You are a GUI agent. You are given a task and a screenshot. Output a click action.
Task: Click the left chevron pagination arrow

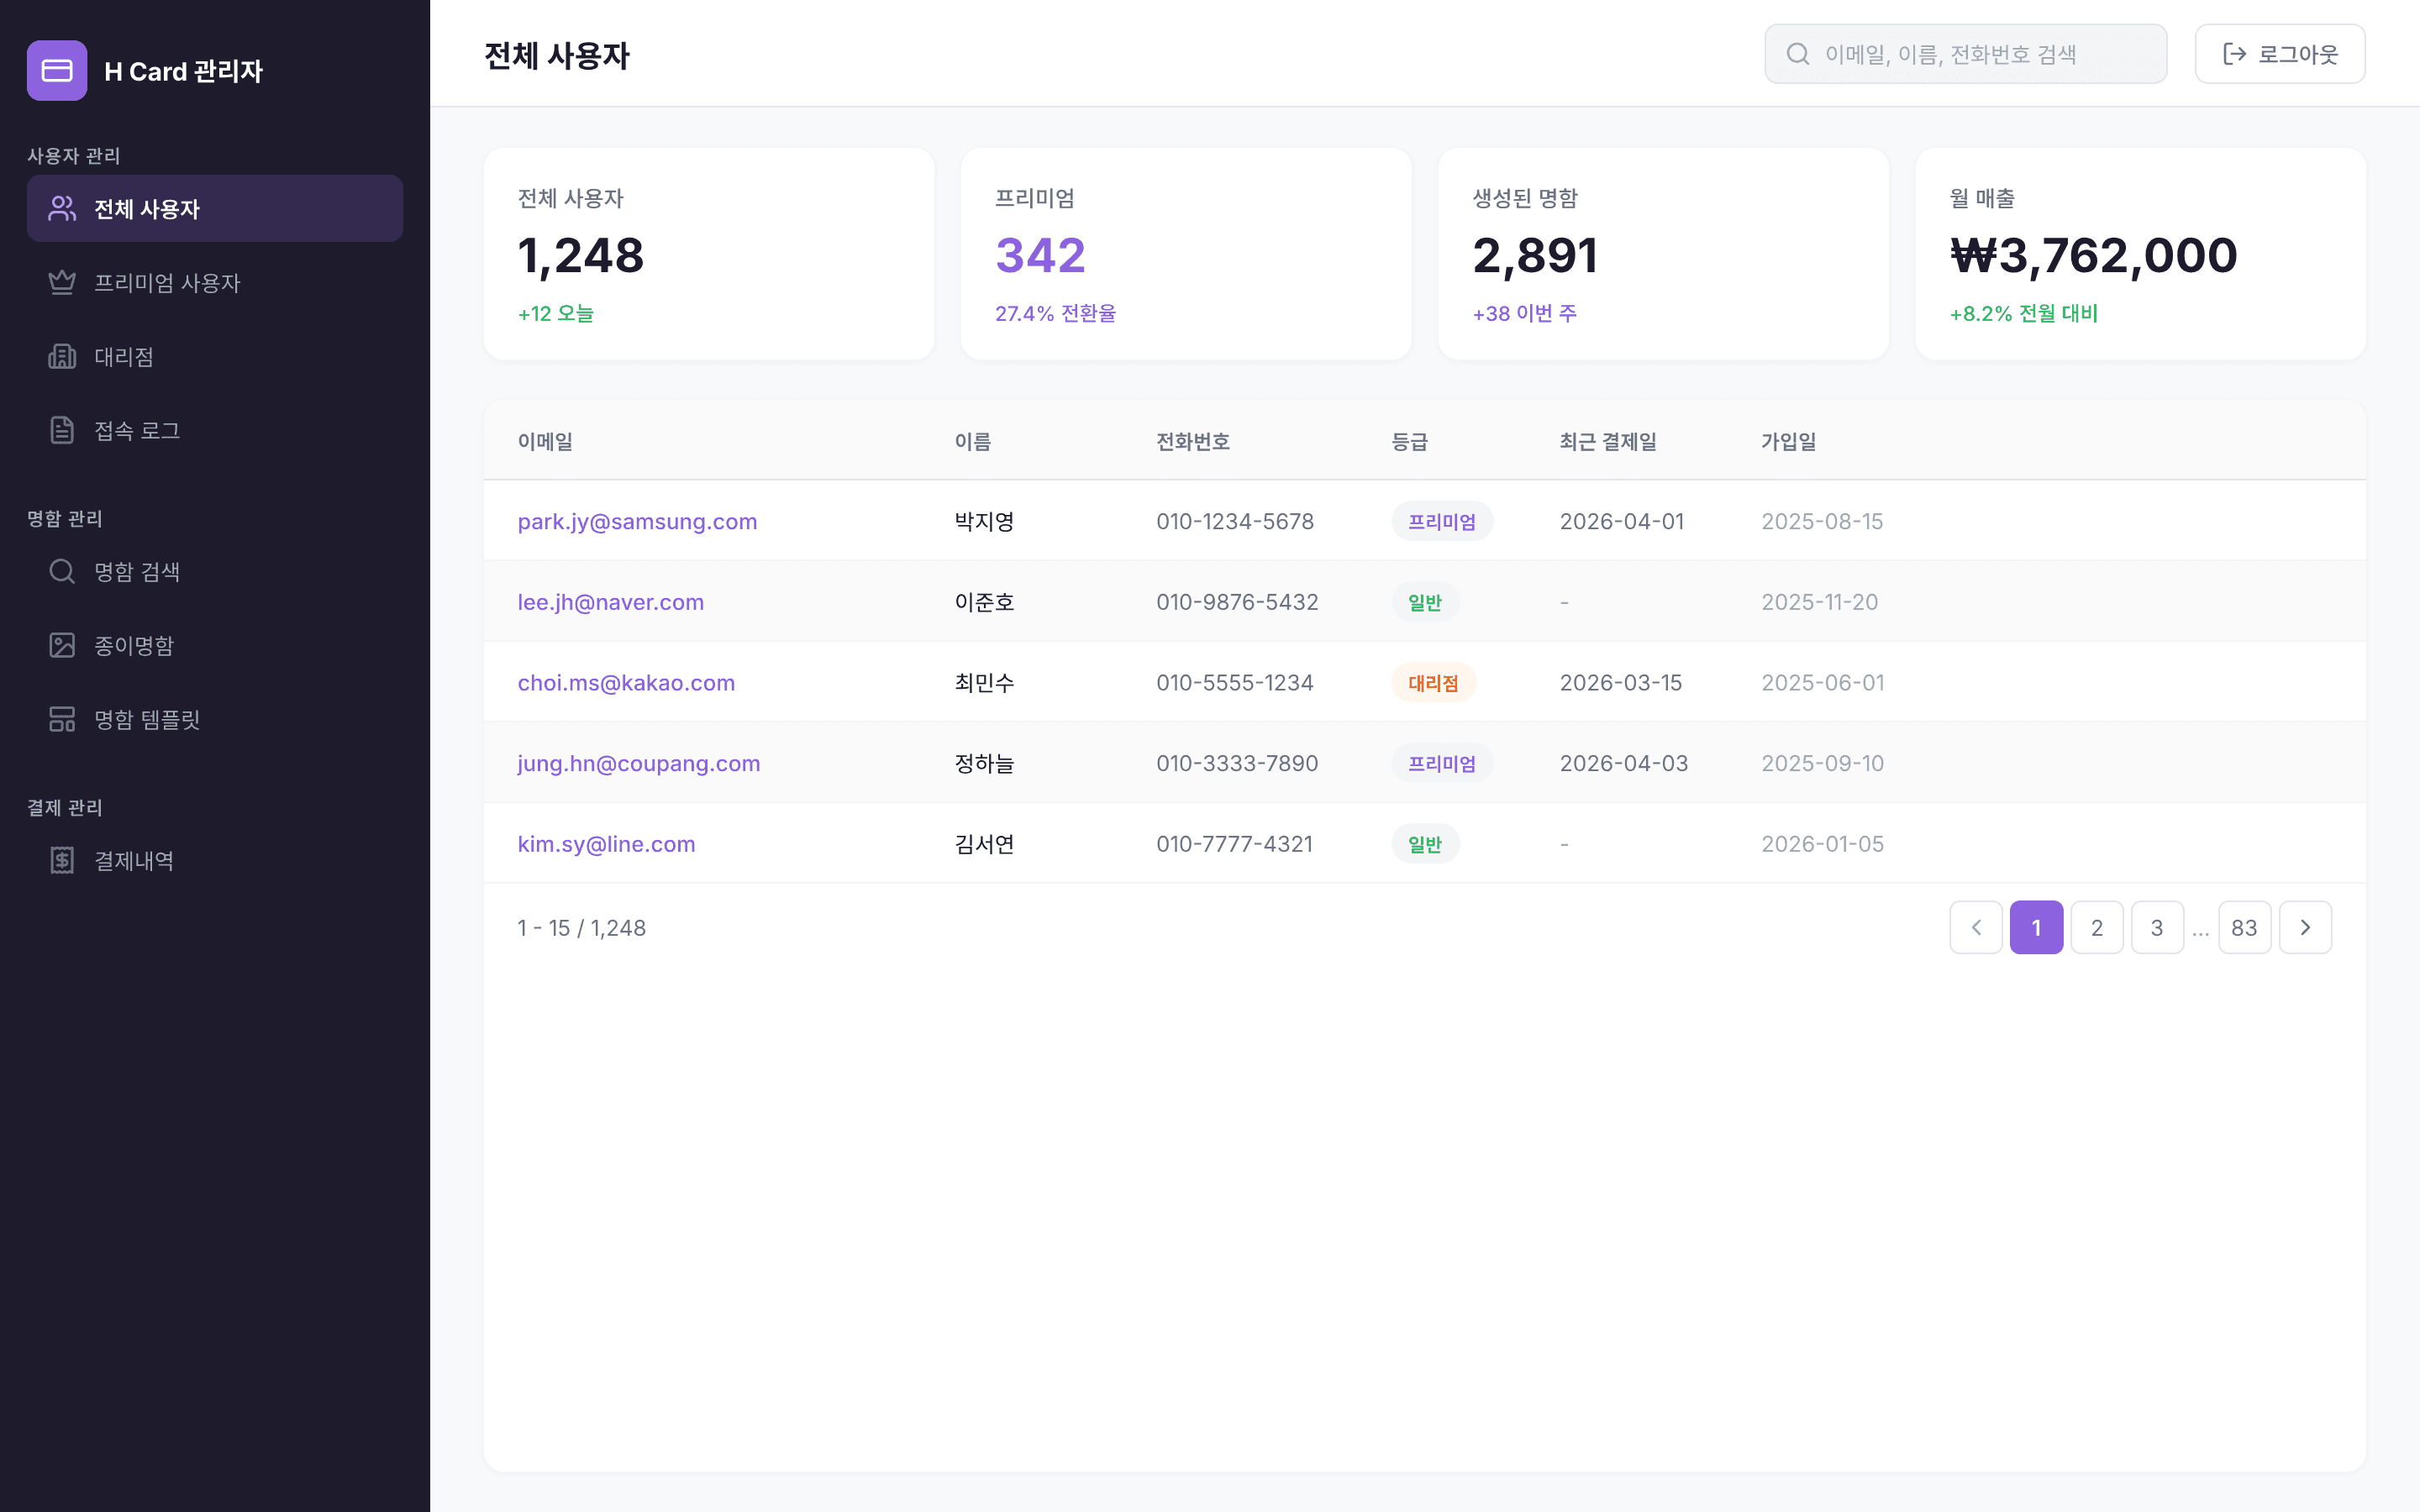click(x=1975, y=927)
